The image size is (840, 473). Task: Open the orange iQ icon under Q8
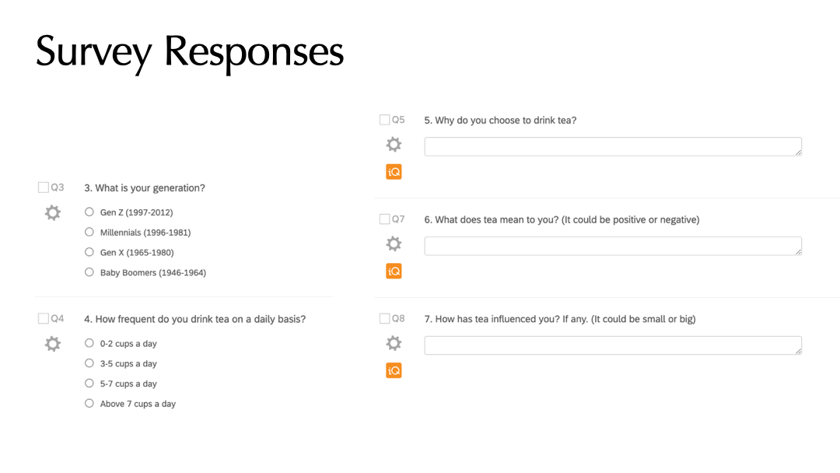394,370
